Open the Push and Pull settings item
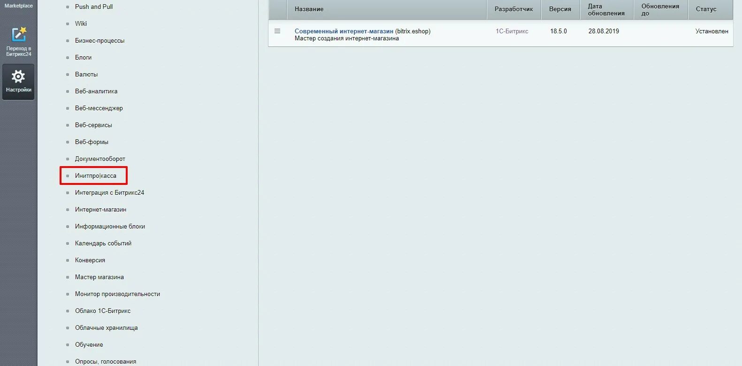Screen dimensions: 742x366 coord(94,7)
